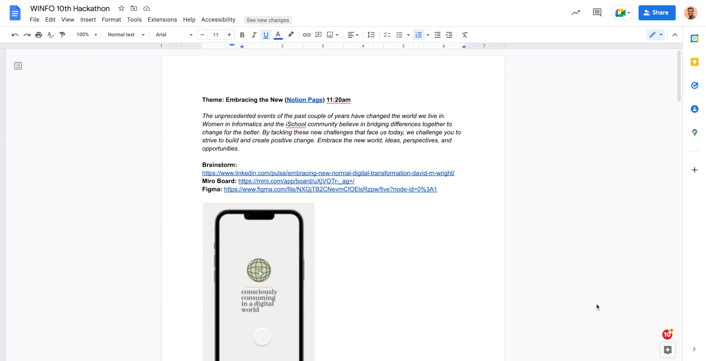Select the paint format tool

[62, 35]
